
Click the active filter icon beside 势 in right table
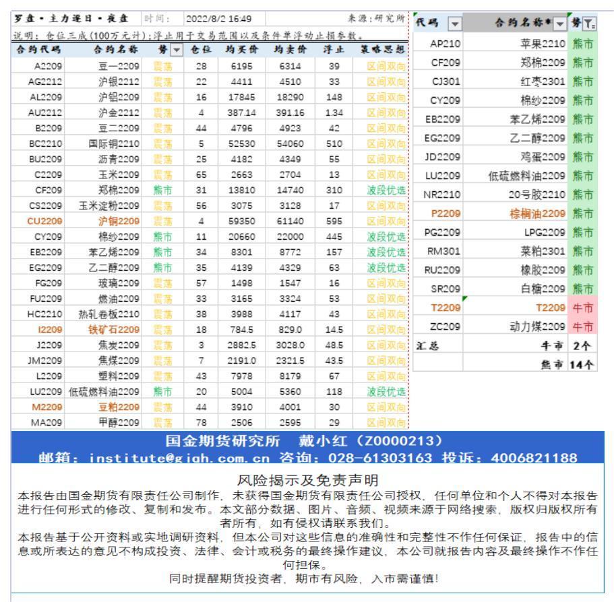pyautogui.click(x=589, y=24)
